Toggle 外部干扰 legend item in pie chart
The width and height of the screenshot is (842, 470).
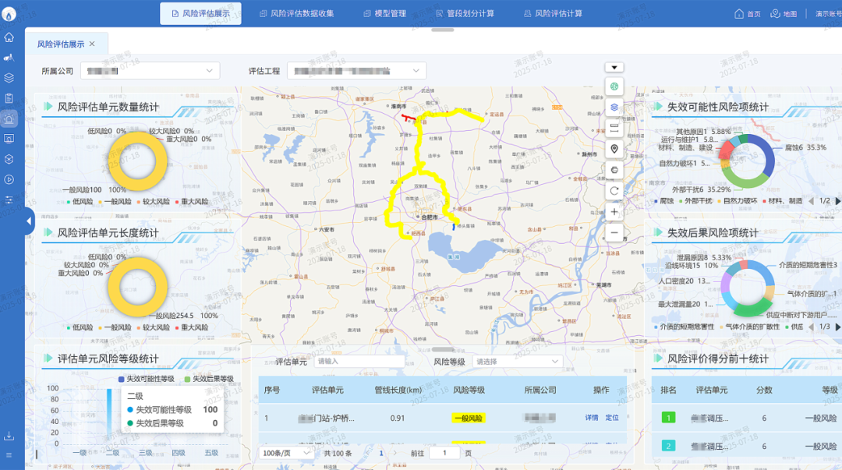coord(694,201)
